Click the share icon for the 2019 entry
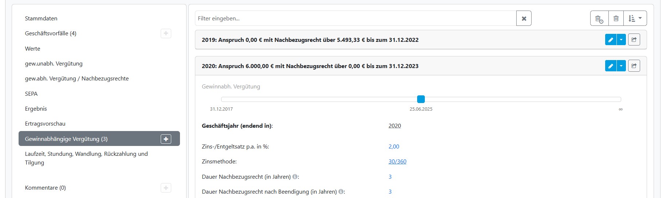The width and height of the screenshot is (666, 198). (634, 40)
